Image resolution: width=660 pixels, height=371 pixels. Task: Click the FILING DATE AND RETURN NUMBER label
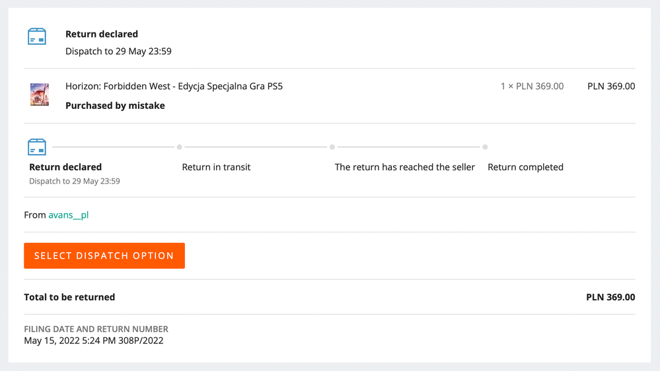click(x=96, y=329)
